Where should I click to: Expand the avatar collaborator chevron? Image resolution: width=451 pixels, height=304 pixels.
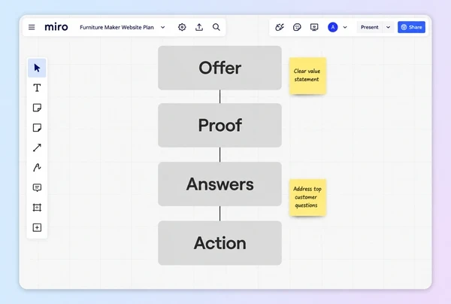[x=345, y=27]
